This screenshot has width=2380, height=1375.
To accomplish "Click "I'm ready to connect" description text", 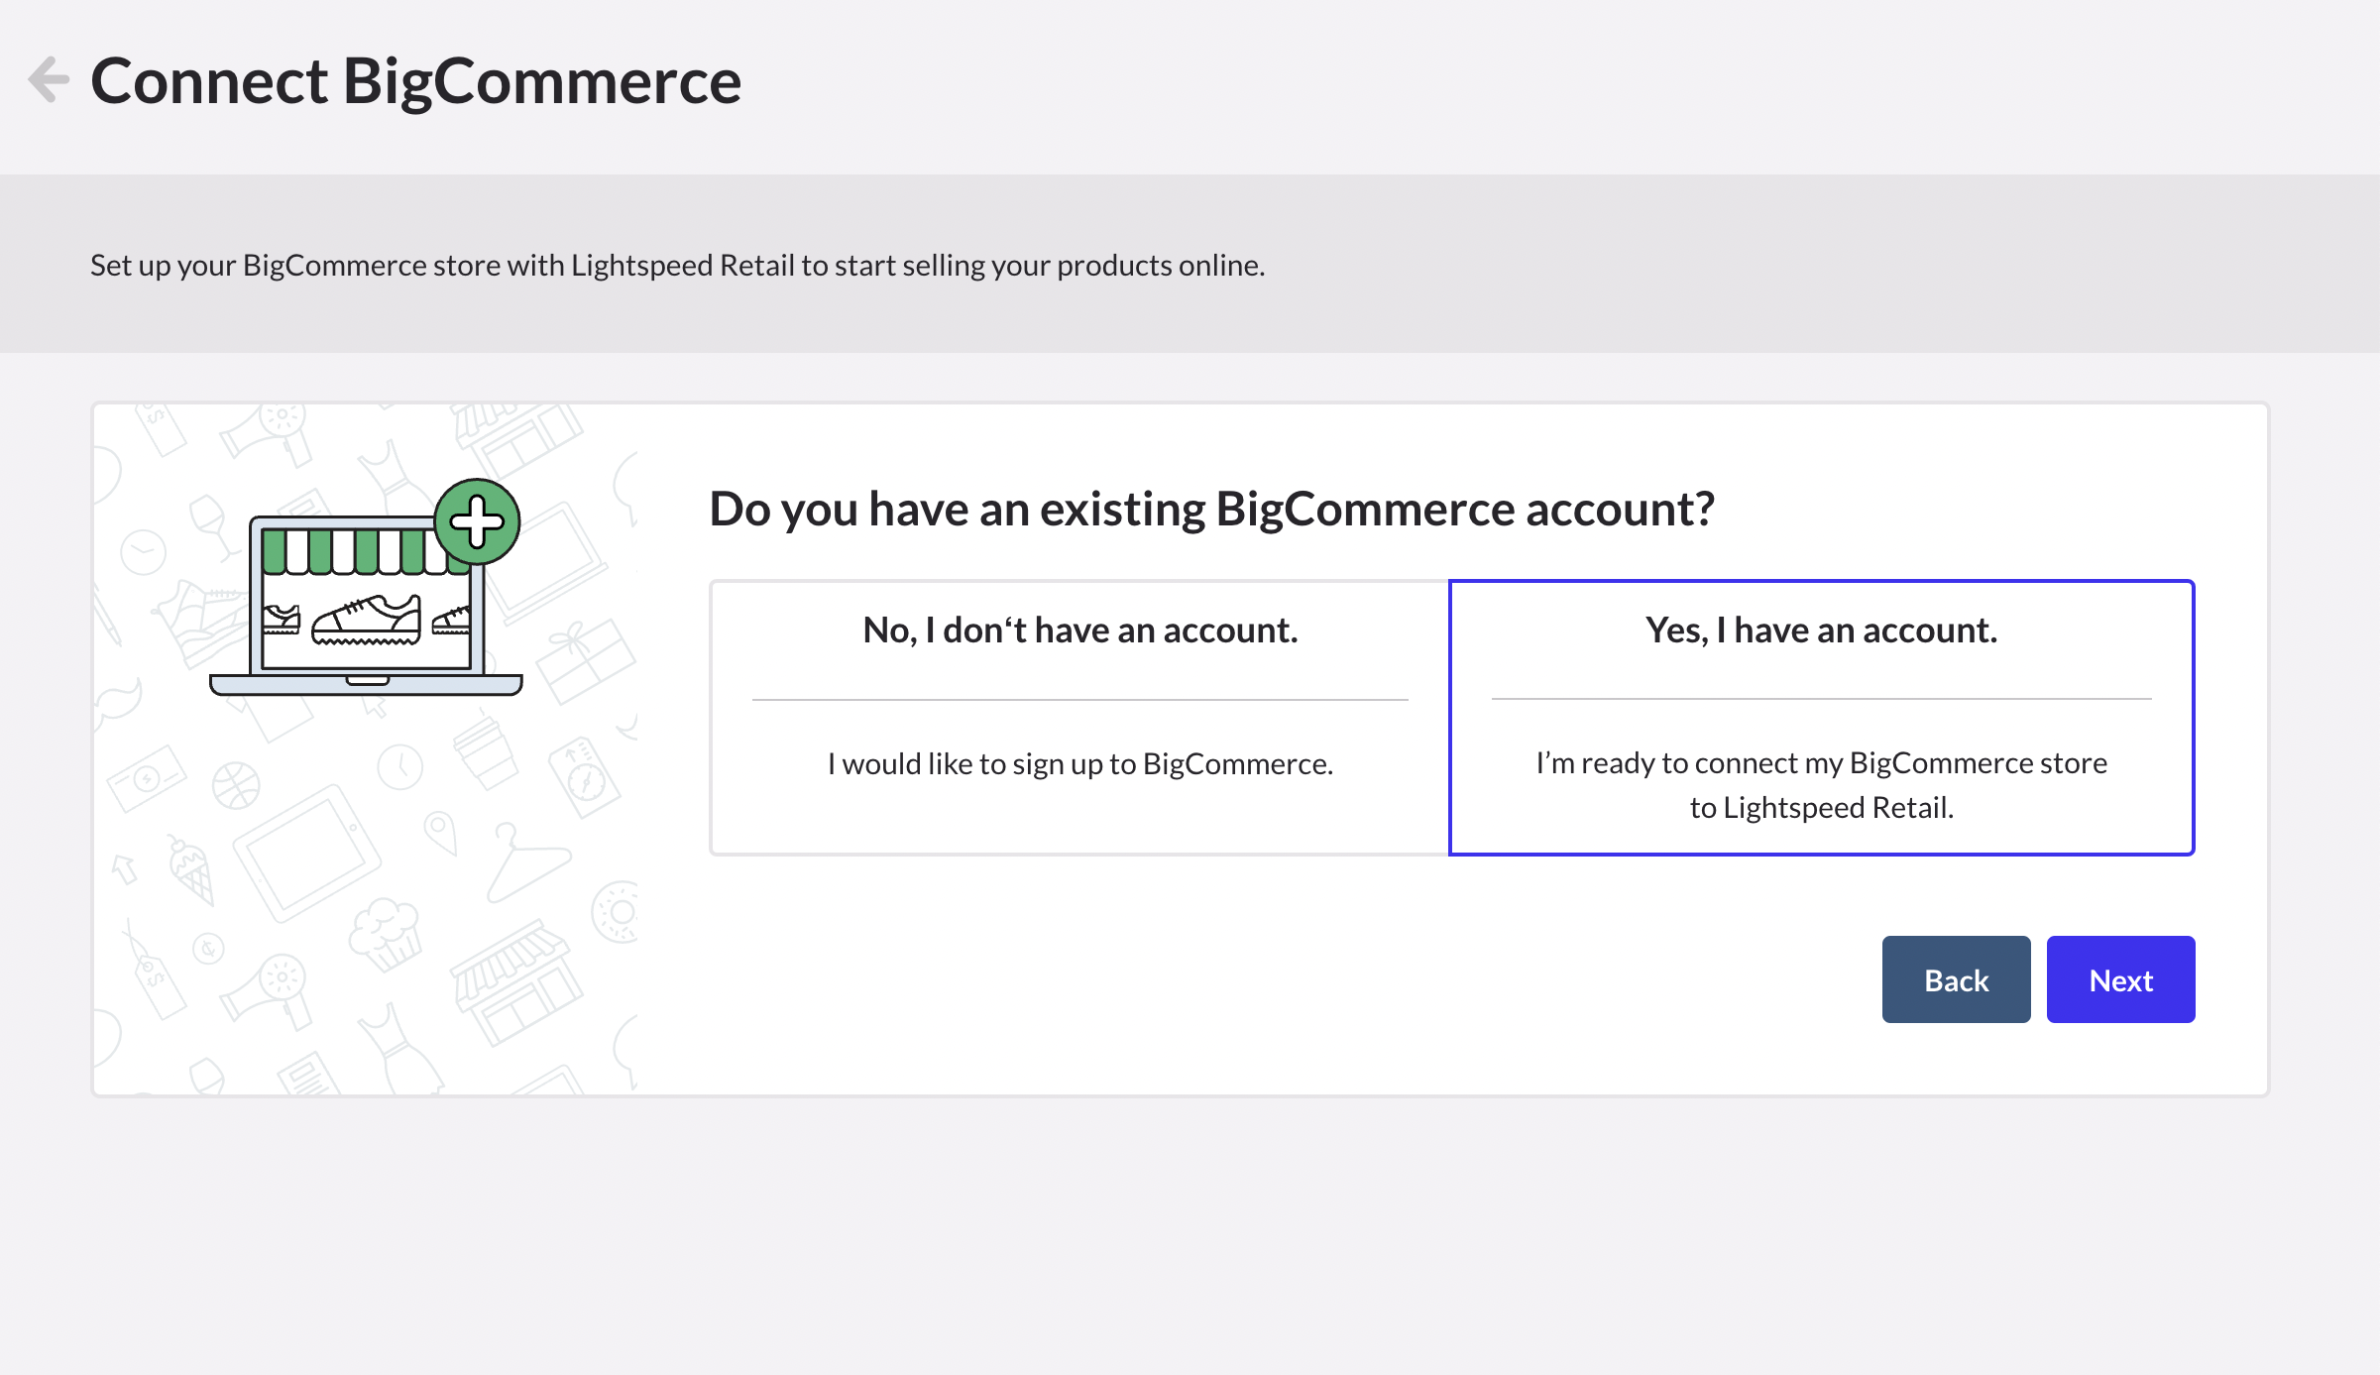I will tap(1821, 784).
